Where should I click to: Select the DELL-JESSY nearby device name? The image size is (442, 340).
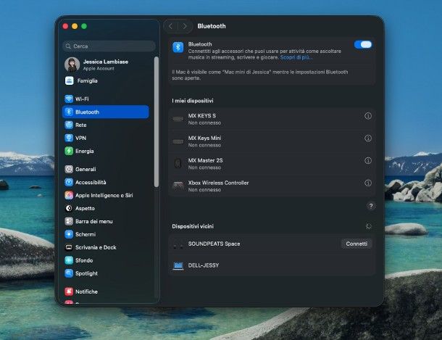point(203,265)
